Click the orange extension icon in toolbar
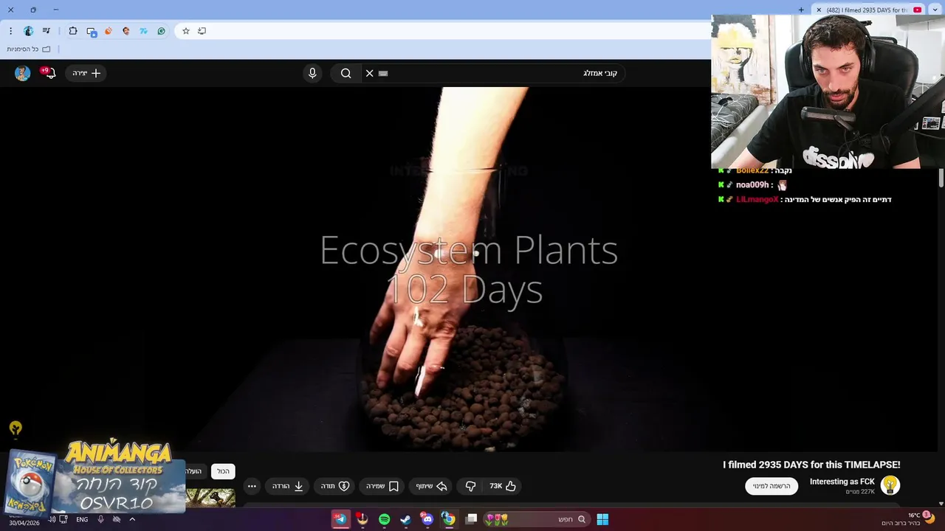This screenshot has width=945, height=531. point(109,31)
